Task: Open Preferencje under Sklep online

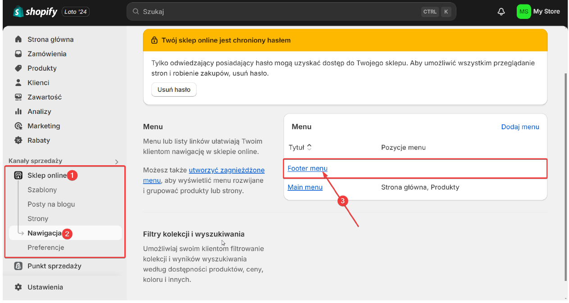Action: point(46,247)
